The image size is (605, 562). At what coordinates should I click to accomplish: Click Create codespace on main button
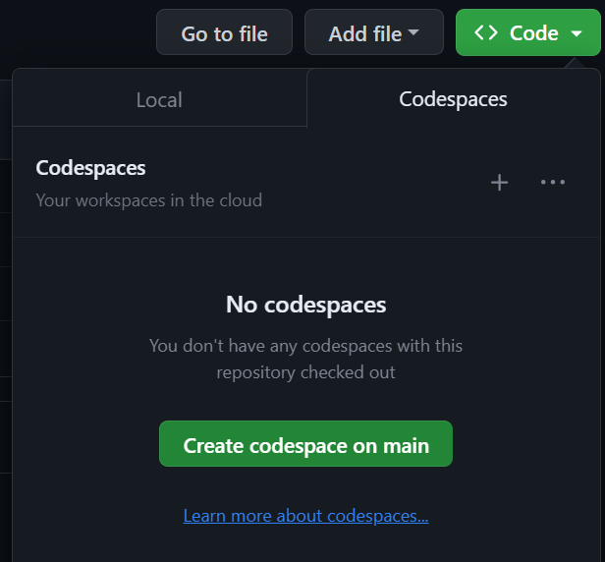click(305, 444)
